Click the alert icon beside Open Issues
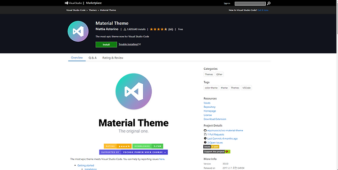The image size is (338, 170). point(205,142)
